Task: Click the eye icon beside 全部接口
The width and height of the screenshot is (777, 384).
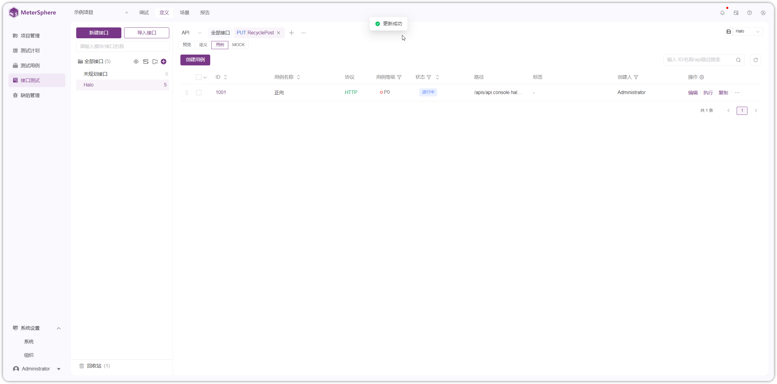Action: click(136, 61)
